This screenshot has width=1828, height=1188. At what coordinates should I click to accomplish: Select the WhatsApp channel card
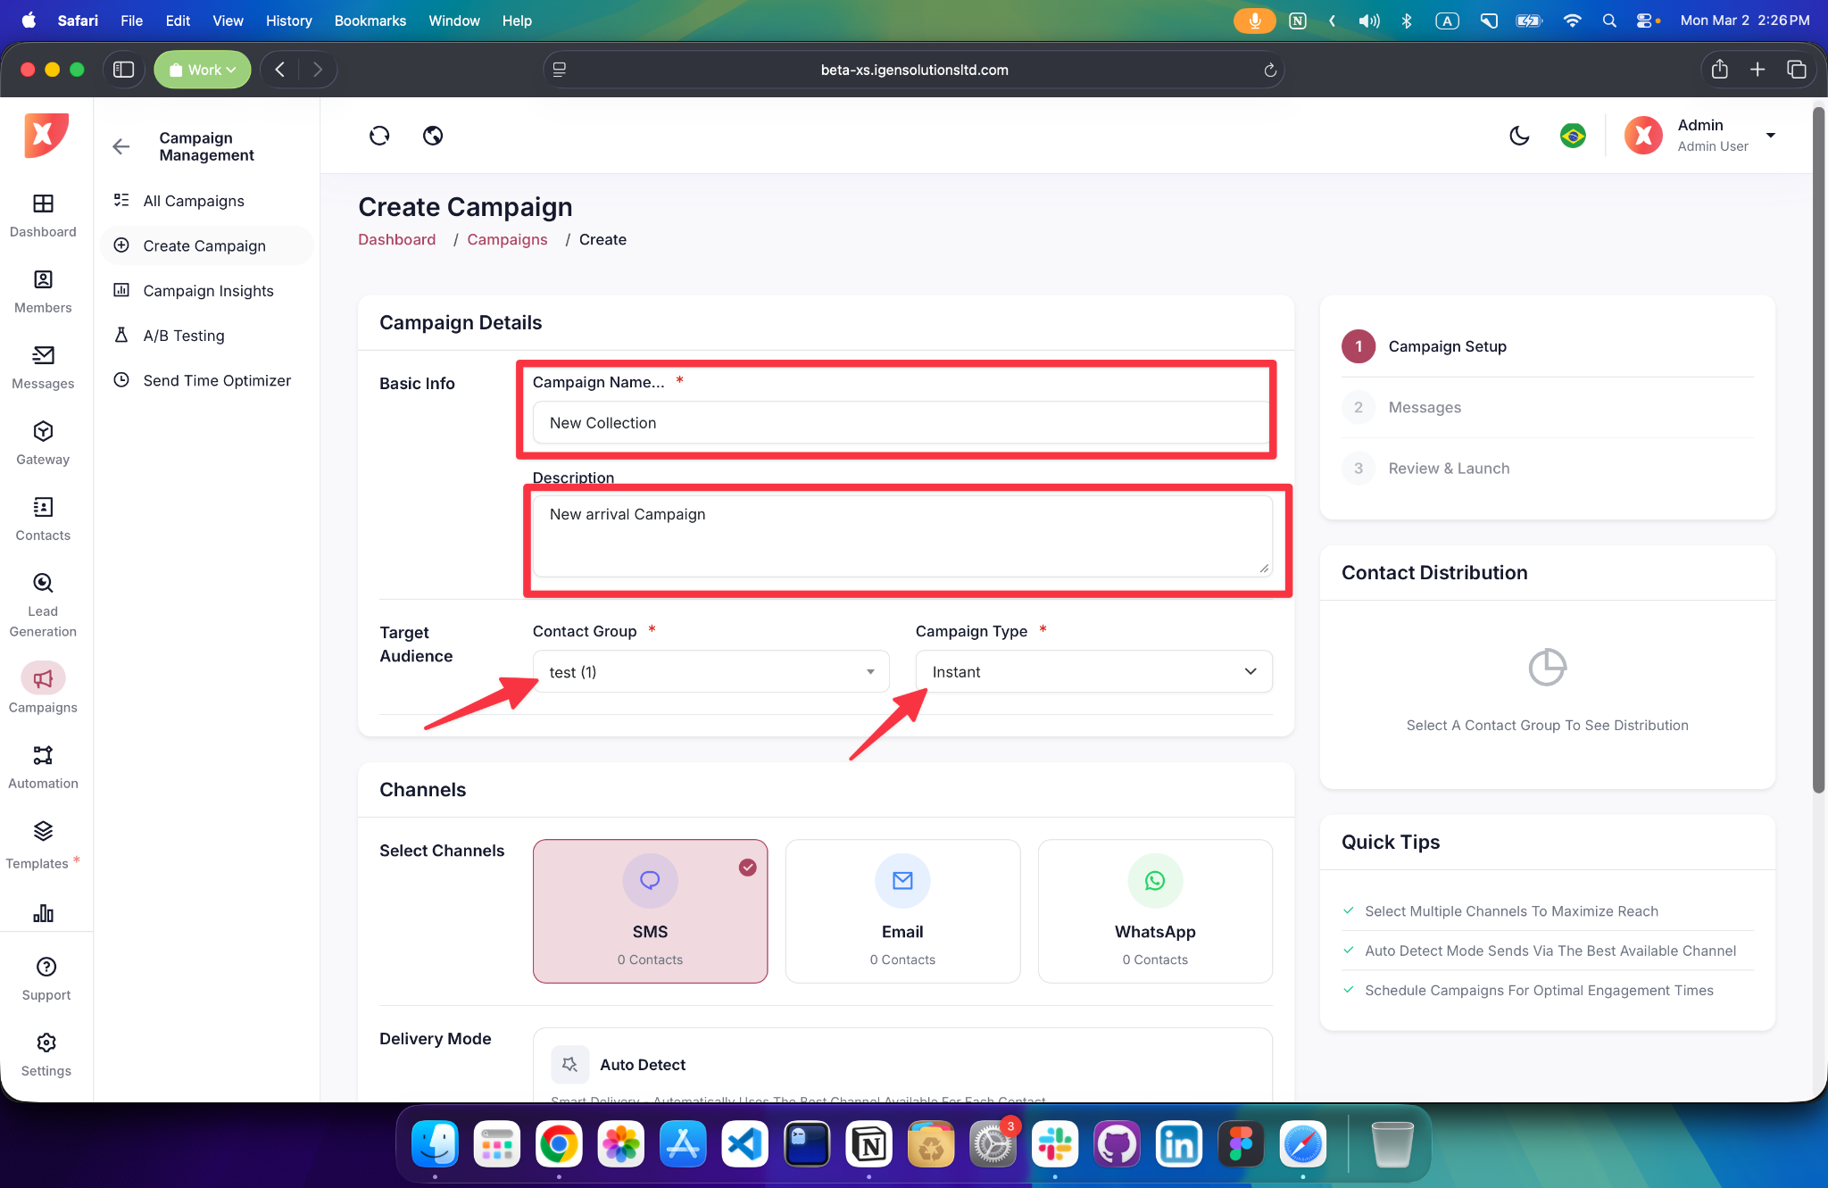1155,910
